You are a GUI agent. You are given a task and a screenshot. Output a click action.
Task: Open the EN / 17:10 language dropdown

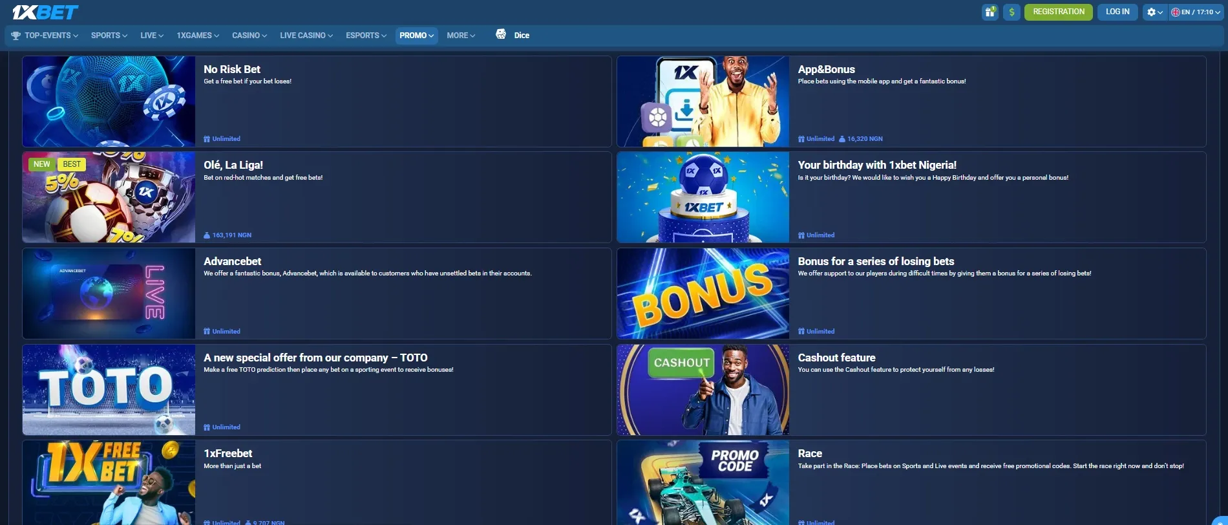click(x=1196, y=12)
